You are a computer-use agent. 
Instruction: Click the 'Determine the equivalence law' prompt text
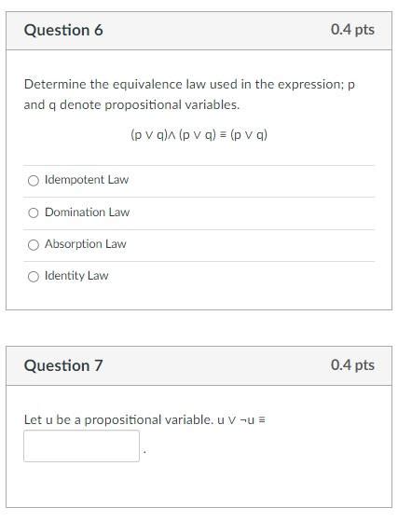(189, 85)
